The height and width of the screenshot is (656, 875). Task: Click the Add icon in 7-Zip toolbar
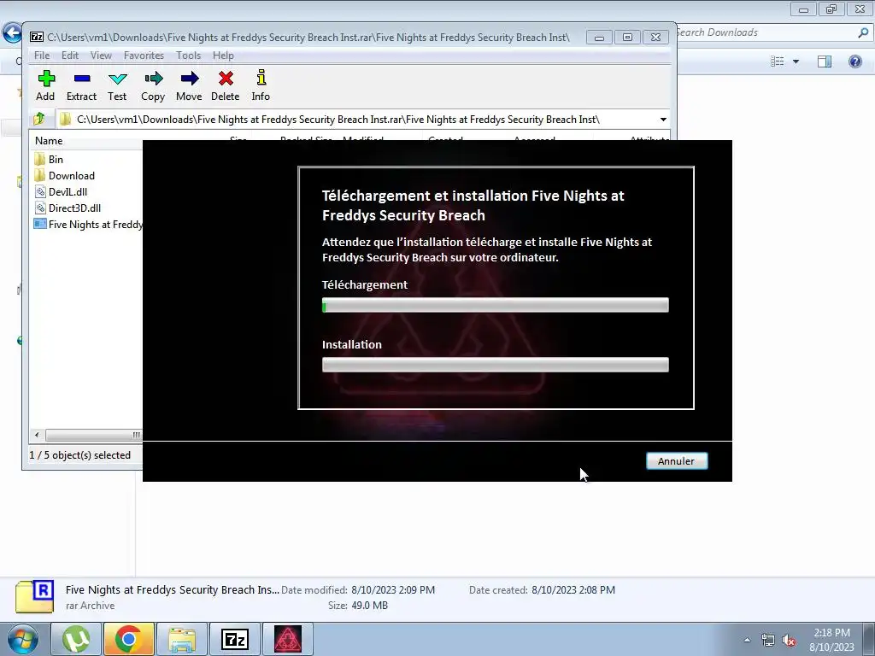pyautogui.click(x=46, y=85)
